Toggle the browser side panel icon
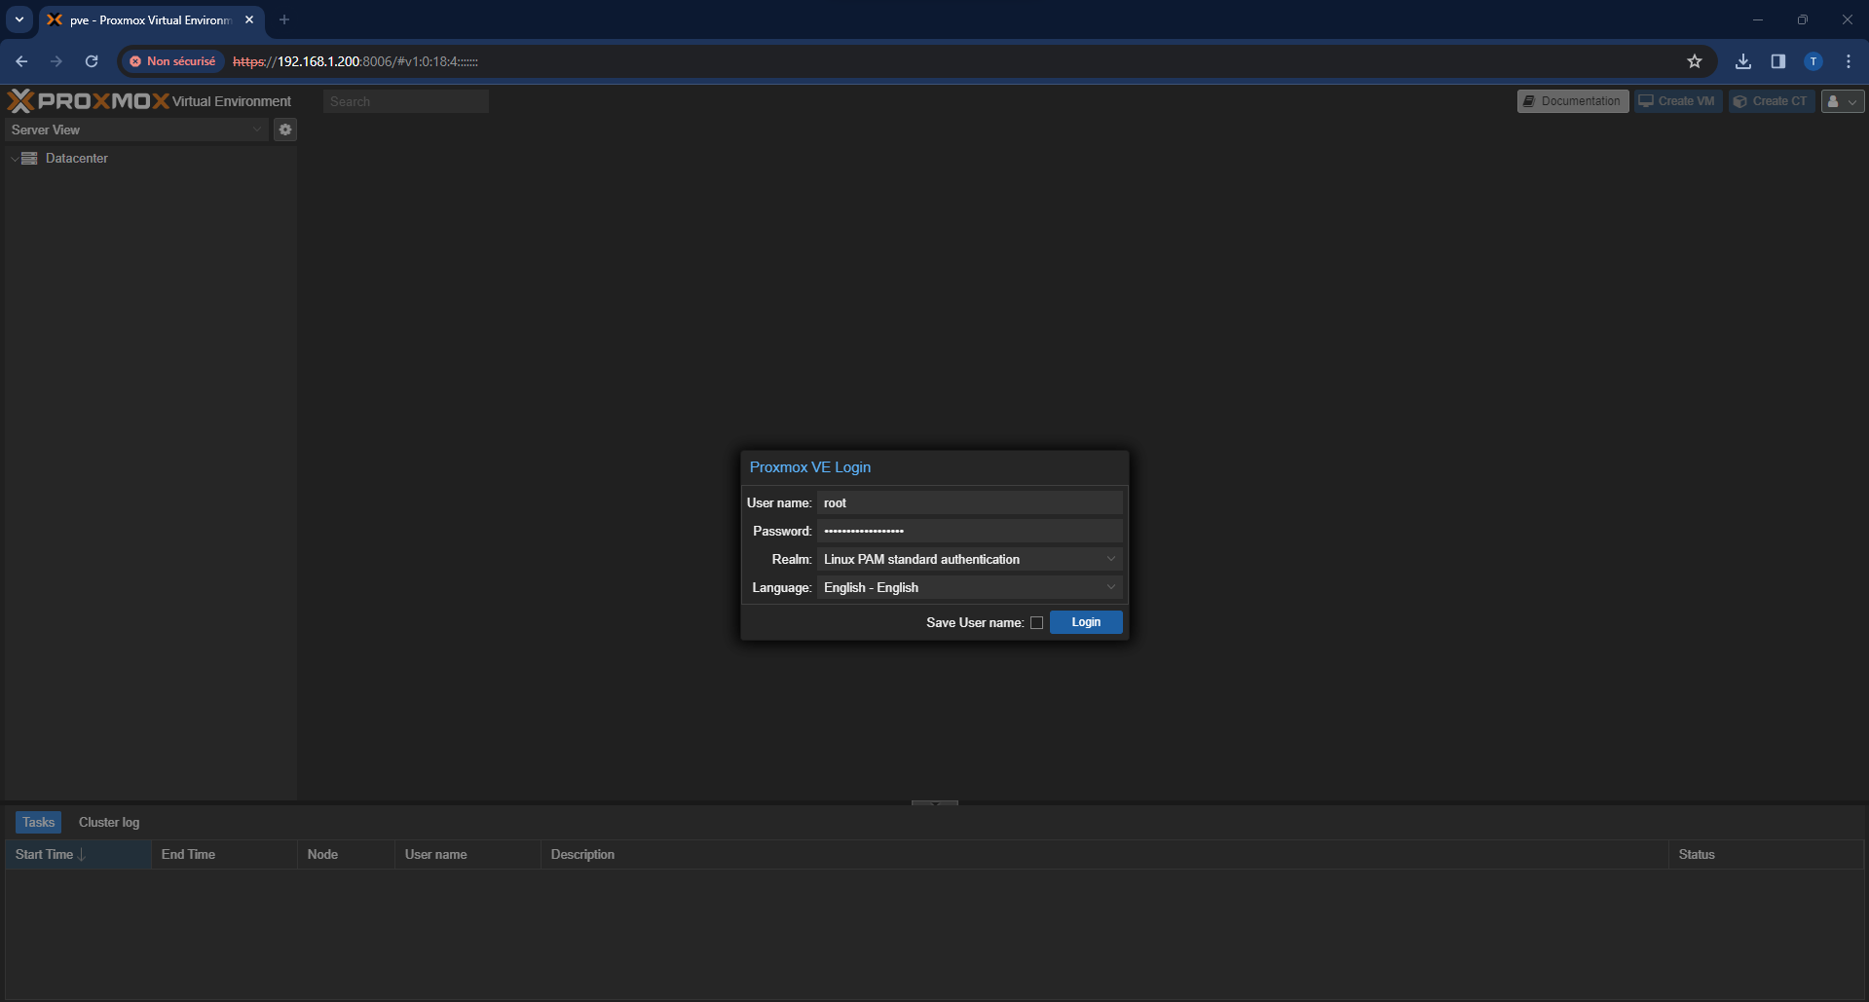 click(1778, 61)
